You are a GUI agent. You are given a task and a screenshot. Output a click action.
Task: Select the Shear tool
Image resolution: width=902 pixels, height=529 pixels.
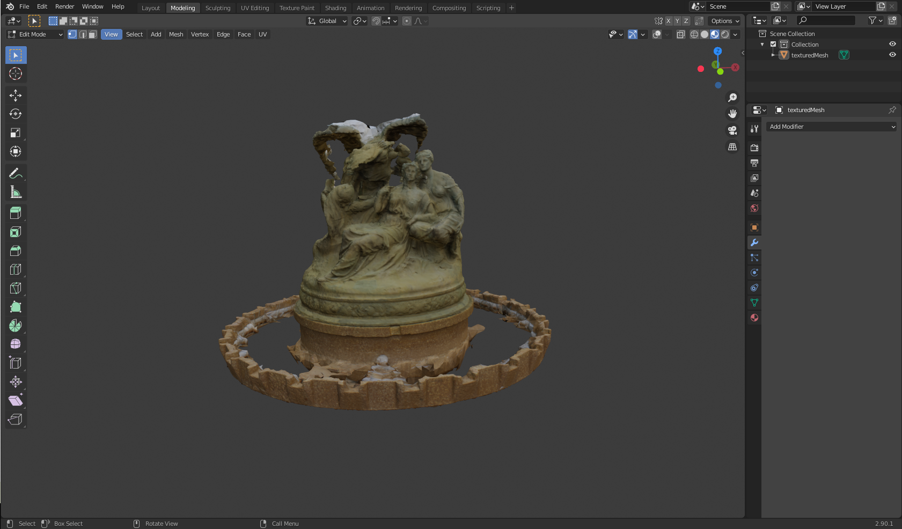tap(16, 400)
